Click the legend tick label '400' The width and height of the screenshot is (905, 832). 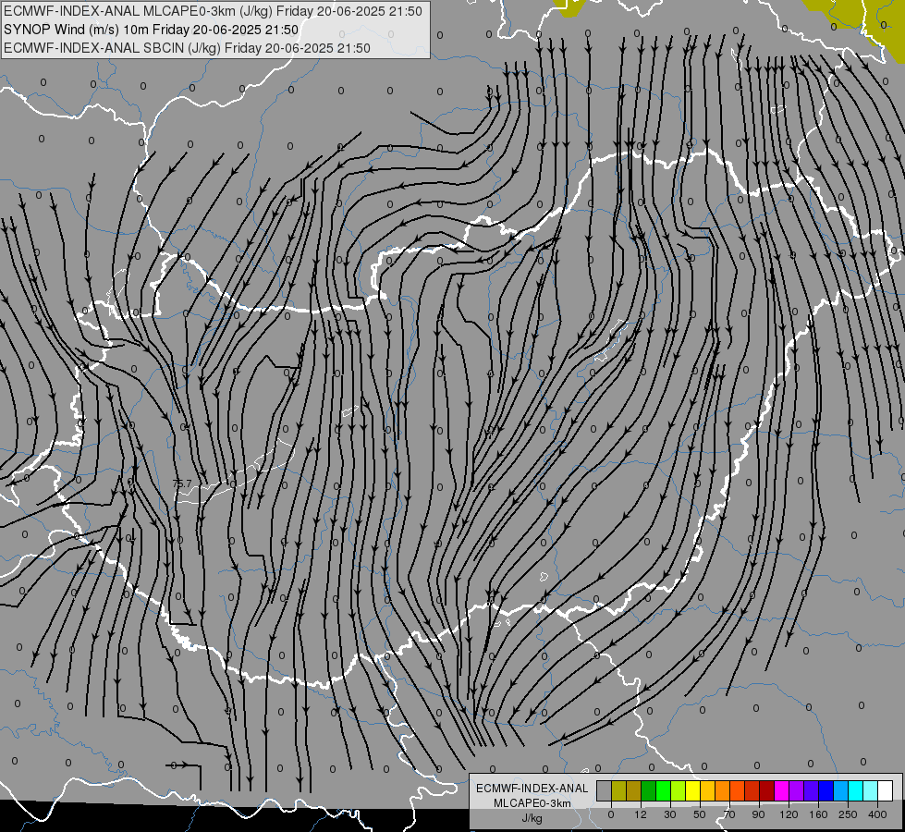[877, 814]
